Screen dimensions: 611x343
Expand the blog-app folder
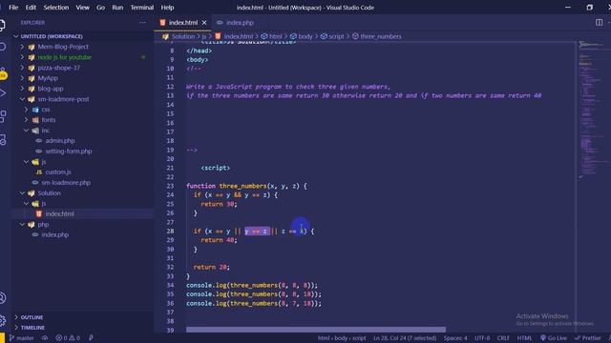(x=83, y=89)
